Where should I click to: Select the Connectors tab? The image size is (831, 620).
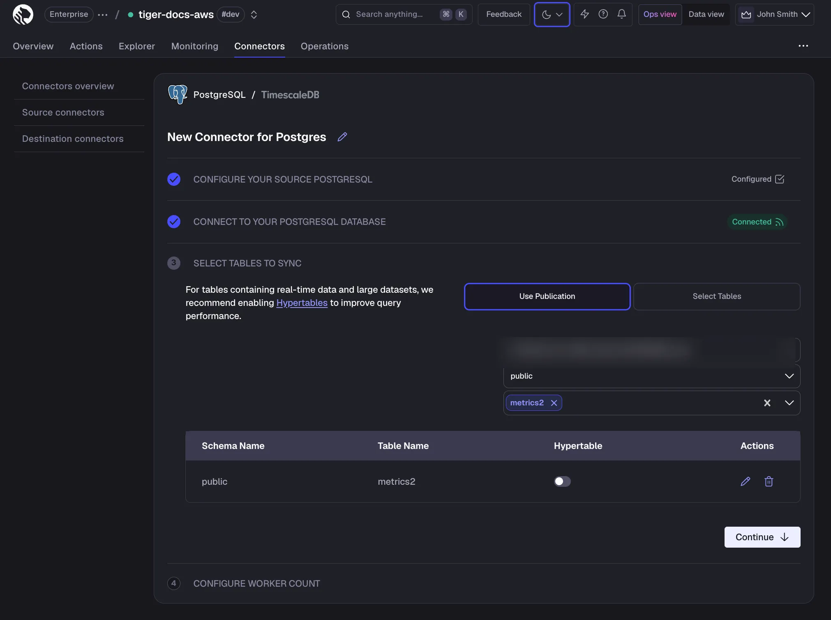coord(259,46)
